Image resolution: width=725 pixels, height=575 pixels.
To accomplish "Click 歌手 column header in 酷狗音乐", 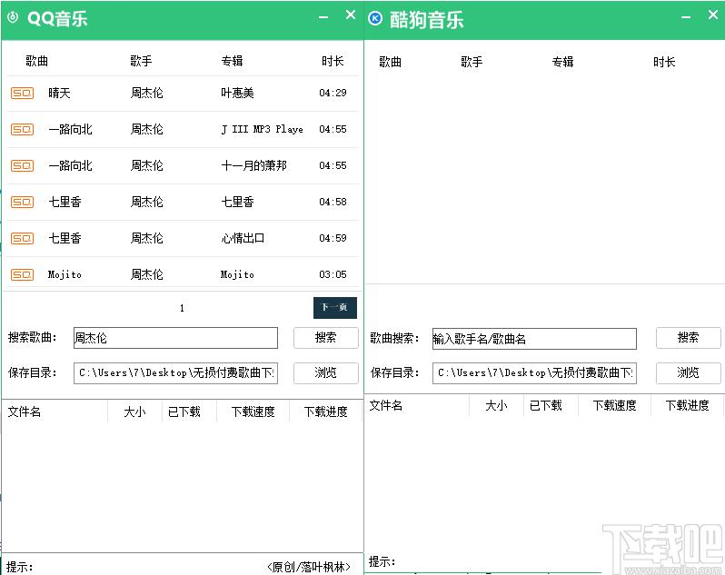I will (x=472, y=62).
